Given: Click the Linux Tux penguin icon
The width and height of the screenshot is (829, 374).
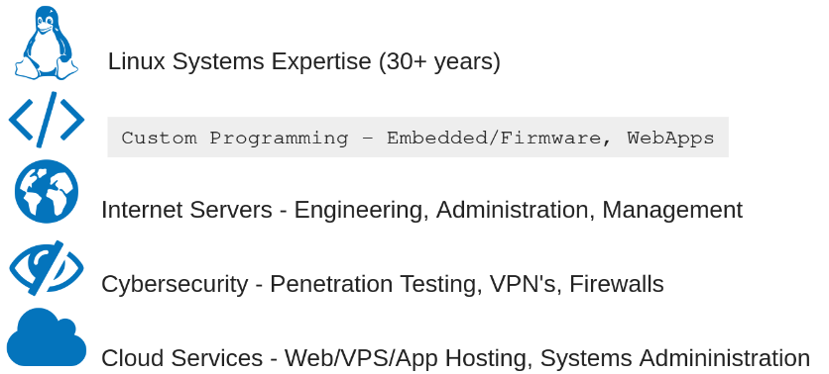Looking at the screenshot, I should (x=47, y=43).
